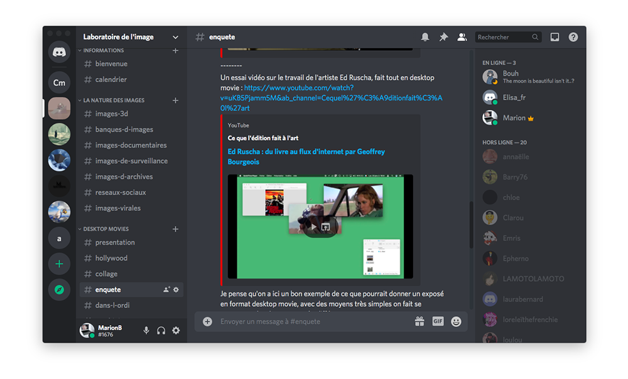Image resolution: width=628 pixels, height=379 pixels.
Task: Open the presentation channel
Action: (x=131, y=242)
